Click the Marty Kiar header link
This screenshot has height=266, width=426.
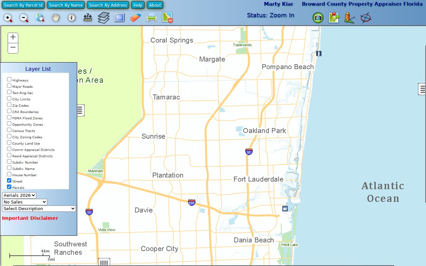(x=279, y=4)
